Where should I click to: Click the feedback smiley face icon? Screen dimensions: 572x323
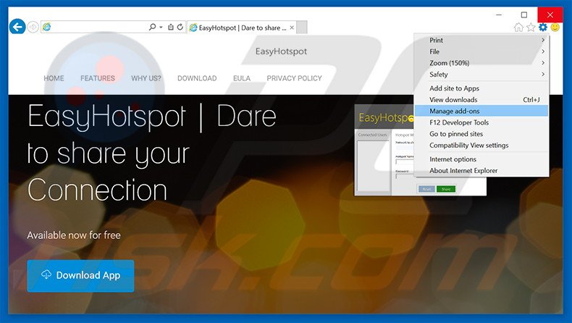click(x=555, y=28)
